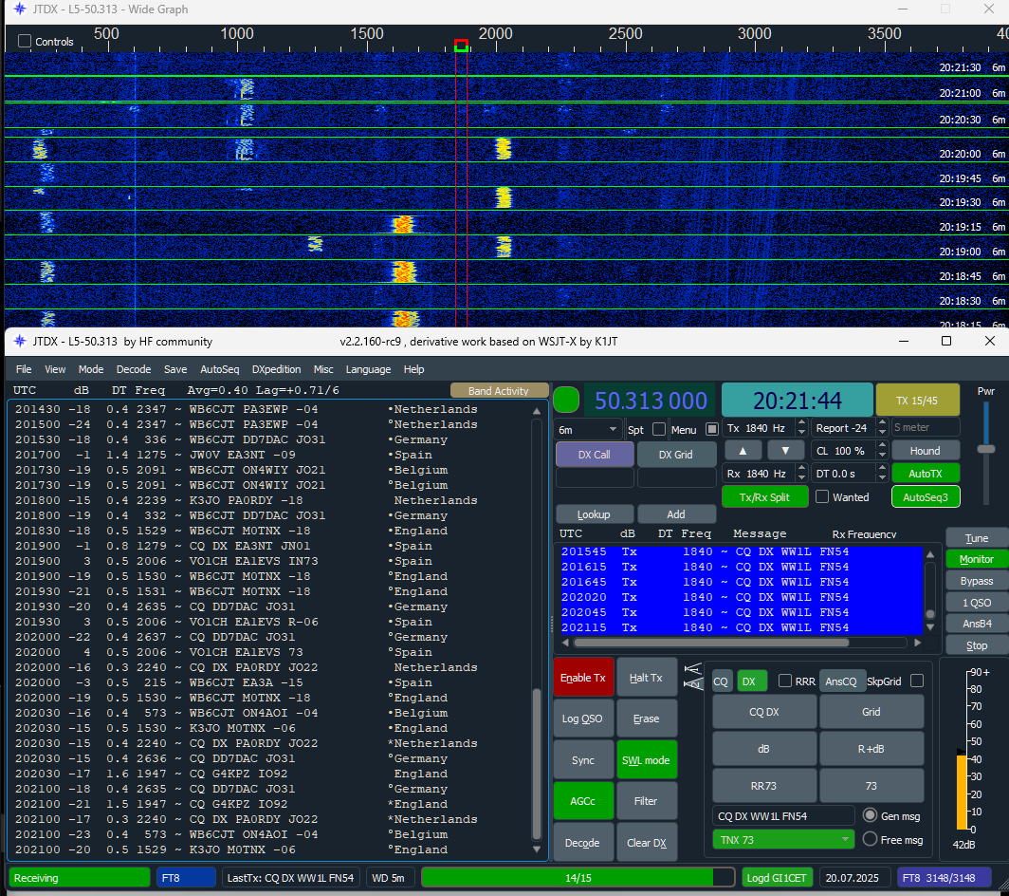Click the Enable Tx button
Screen dimensions: 1009x896
pyautogui.click(x=583, y=677)
